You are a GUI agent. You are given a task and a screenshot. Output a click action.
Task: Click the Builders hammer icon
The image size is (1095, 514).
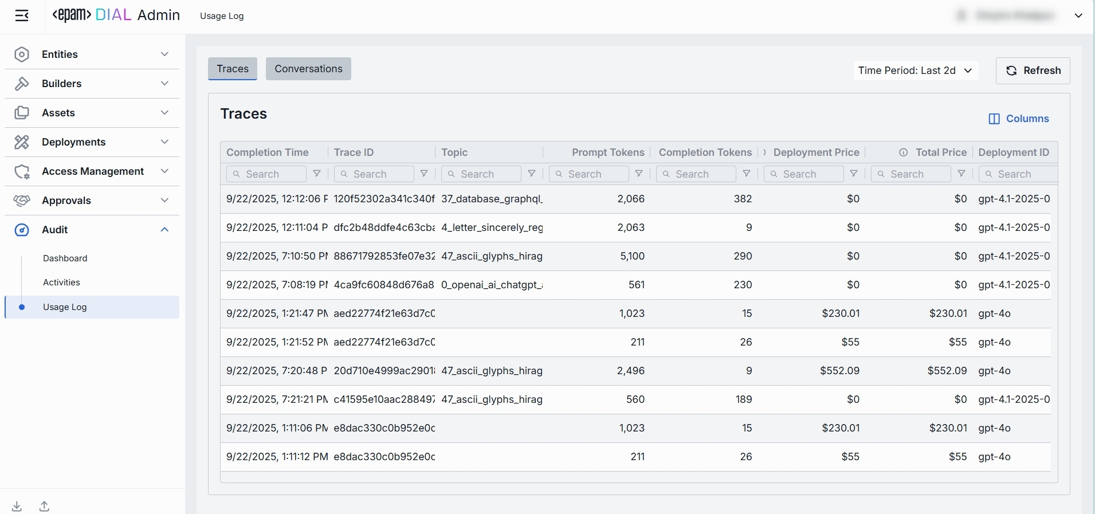click(x=22, y=84)
